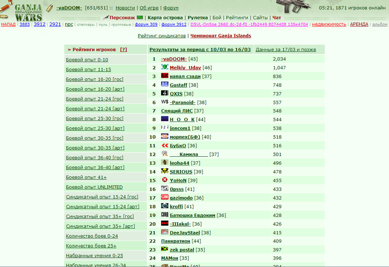Click the [?] help link for ratings
This screenshot has height=267, width=389.
(123, 50)
